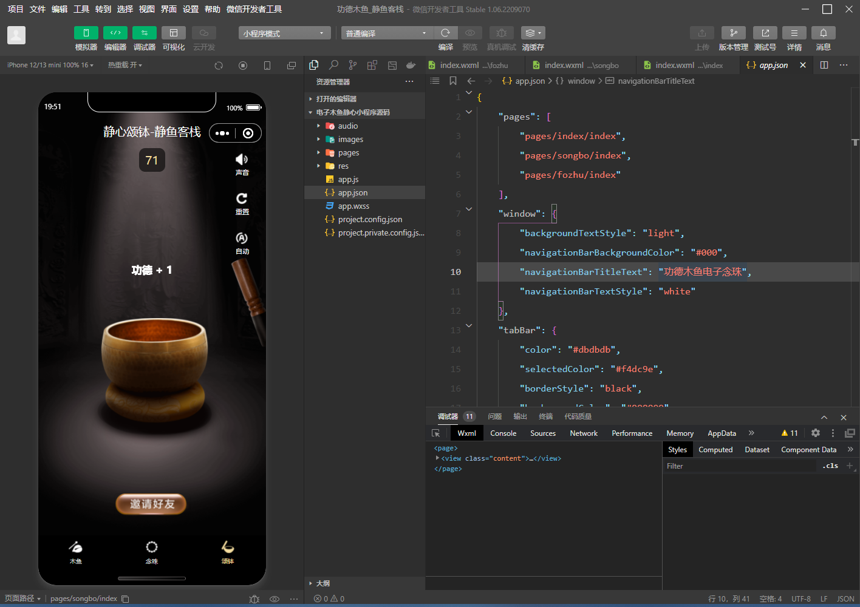Click the compile refresh icon in toolbar
The width and height of the screenshot is (860, 607).
[445, 33]
